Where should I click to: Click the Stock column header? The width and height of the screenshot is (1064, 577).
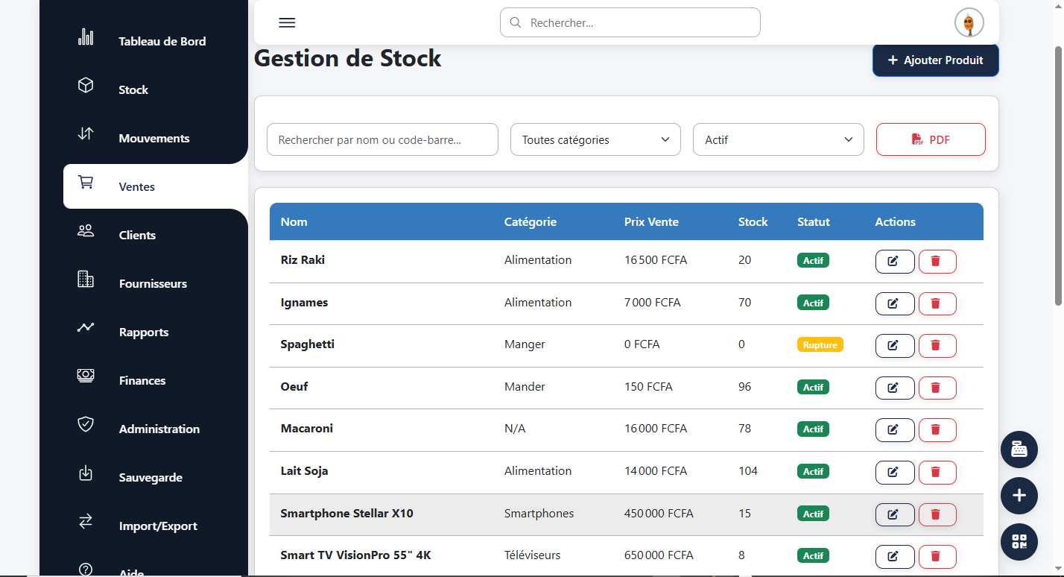[753, 221]
